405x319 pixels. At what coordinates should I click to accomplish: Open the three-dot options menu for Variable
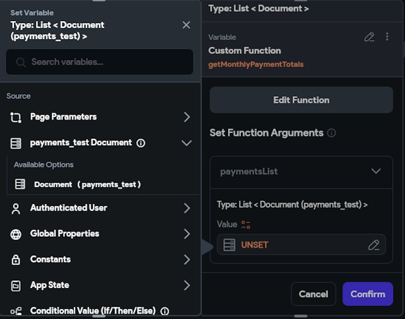(x=387, y=37)
